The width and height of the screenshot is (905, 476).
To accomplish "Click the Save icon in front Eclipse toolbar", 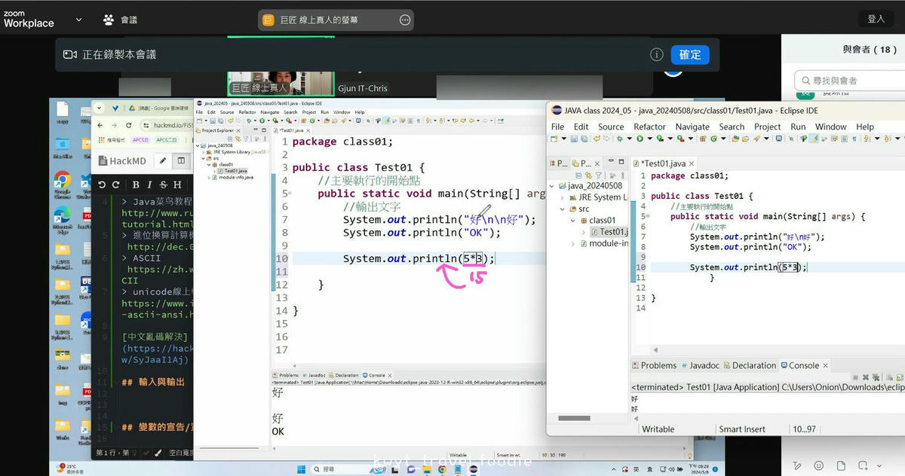I will click(573, 139).
